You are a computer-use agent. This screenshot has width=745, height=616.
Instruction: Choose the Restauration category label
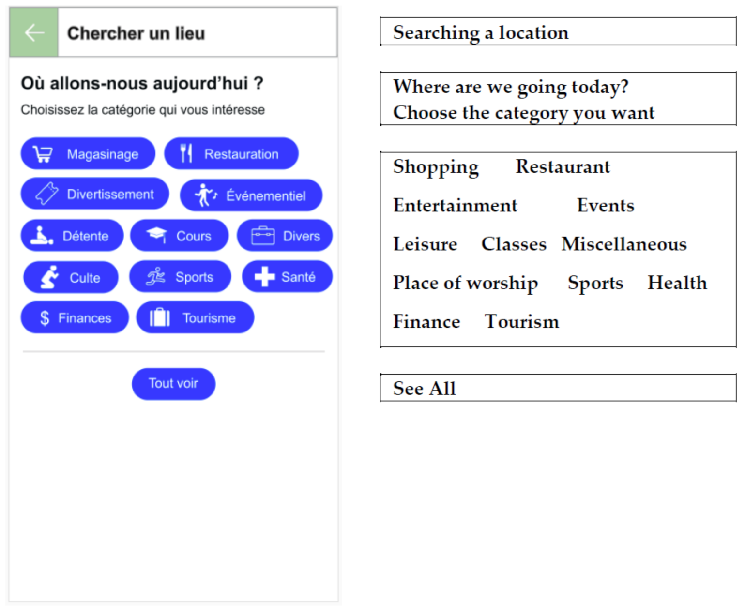click(241, 154)
